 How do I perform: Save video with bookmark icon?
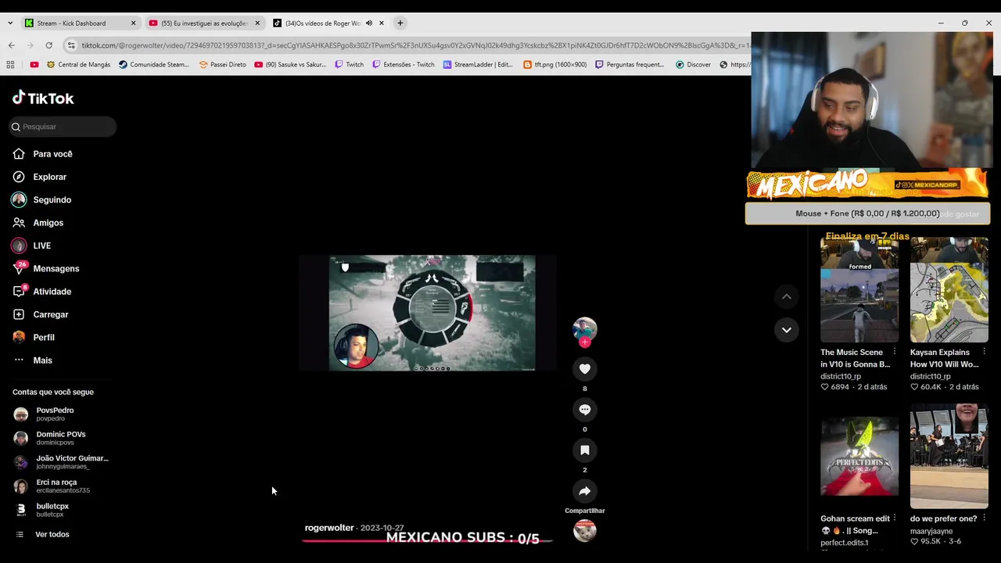pyautogui.click(x=584, y=450)
